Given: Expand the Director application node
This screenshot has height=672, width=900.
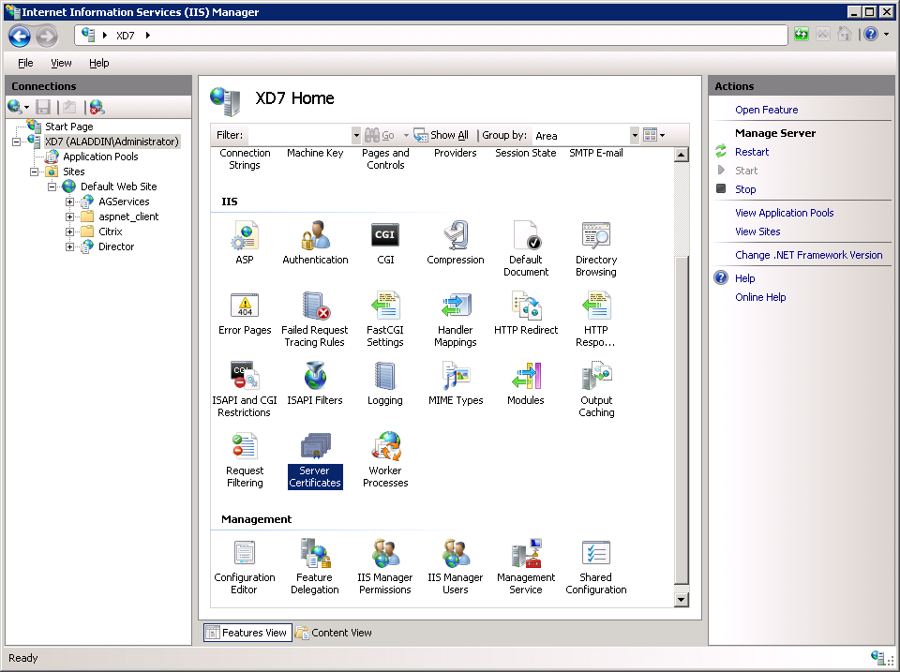Looking at the screenshot, I should (69, 246).
